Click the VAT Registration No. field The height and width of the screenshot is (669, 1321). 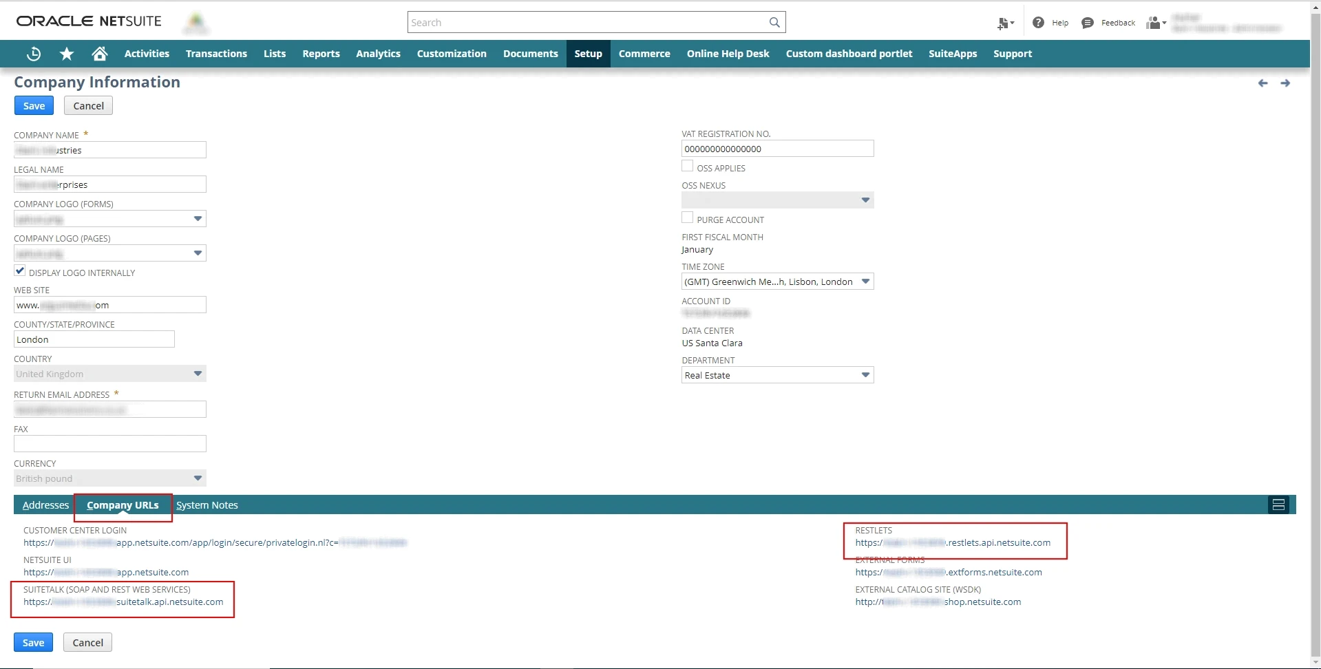(778, 149)
